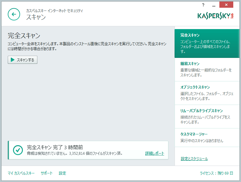
Task: Open マイ カスペルスキー link
Action: 21,173
